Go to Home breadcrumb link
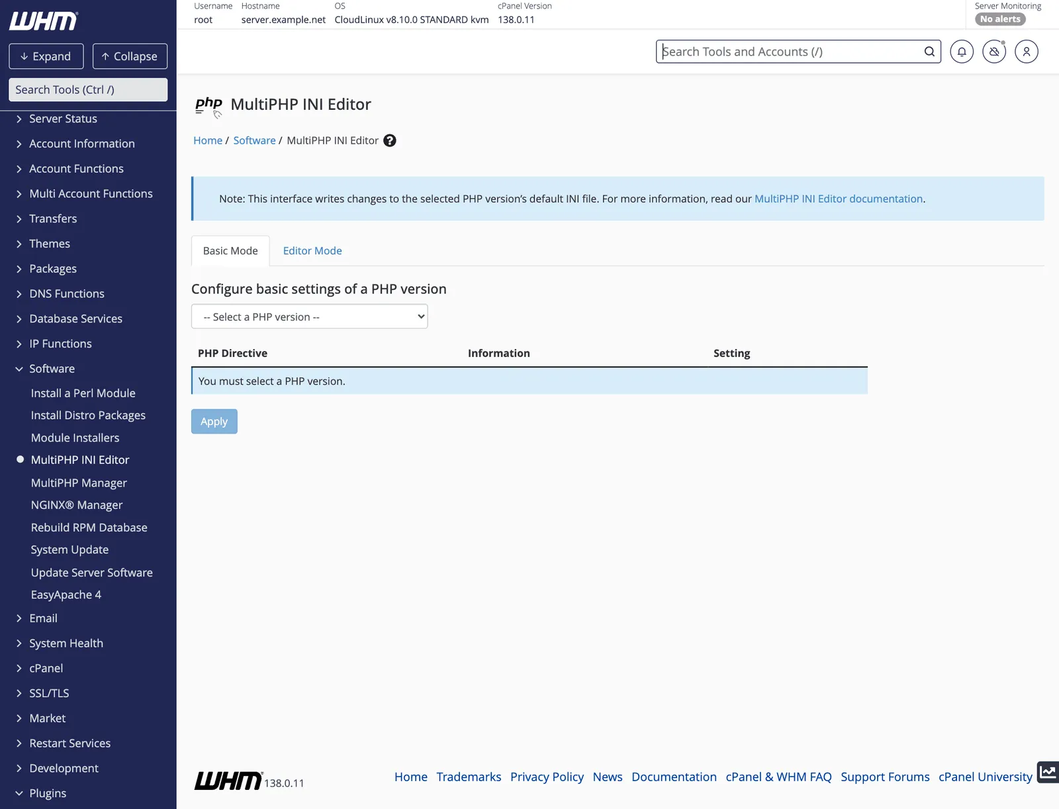The image size is (1059, 809). 208,140
